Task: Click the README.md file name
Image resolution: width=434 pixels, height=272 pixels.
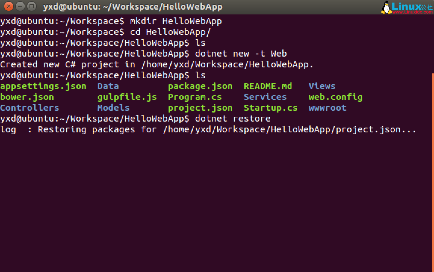Action: (268, 86)
